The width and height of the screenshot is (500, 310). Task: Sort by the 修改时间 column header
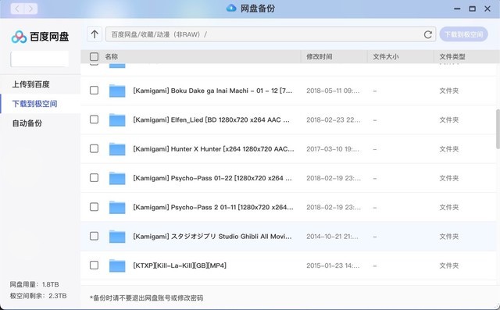click(320, 57)
